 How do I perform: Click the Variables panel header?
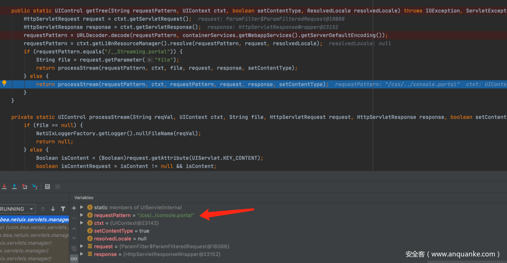click(x=84, y=198)
